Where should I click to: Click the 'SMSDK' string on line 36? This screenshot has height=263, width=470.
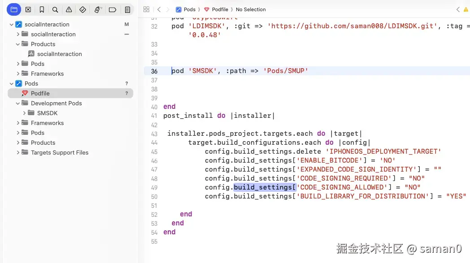pos(202,71)
